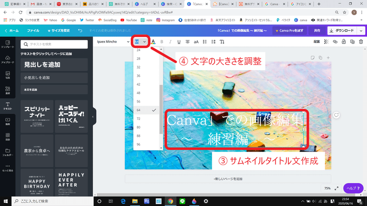The width and height of the screenshot is (367, 206).
Task: Switch uppercase with aA icon
Action: tap(196, 42)
